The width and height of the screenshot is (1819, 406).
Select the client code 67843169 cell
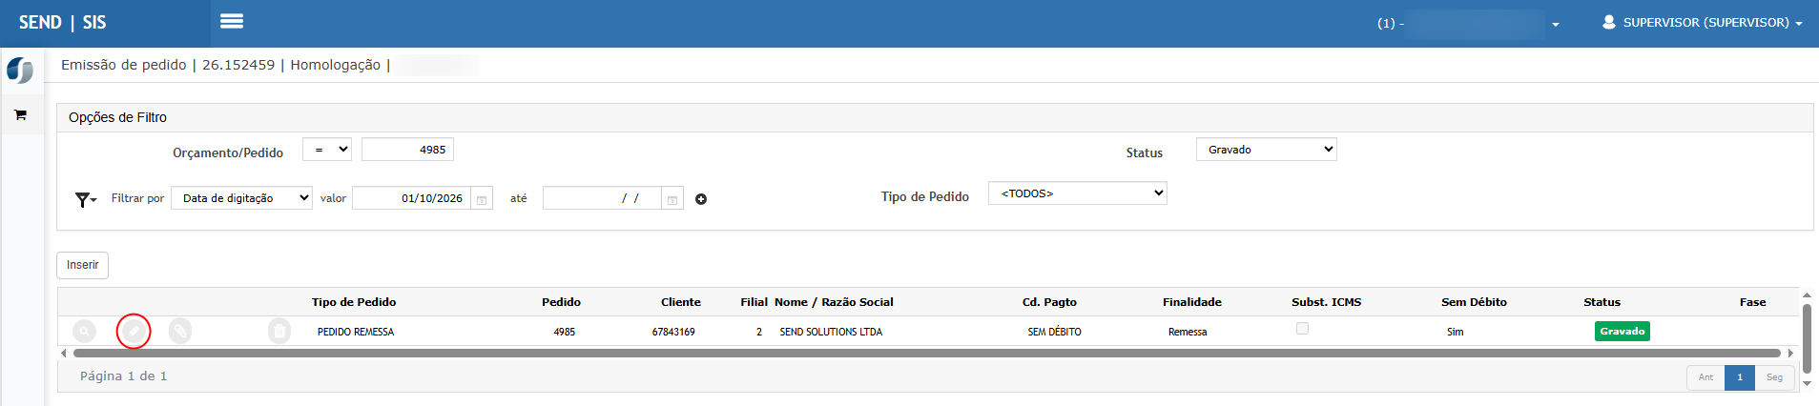(673, 332)
